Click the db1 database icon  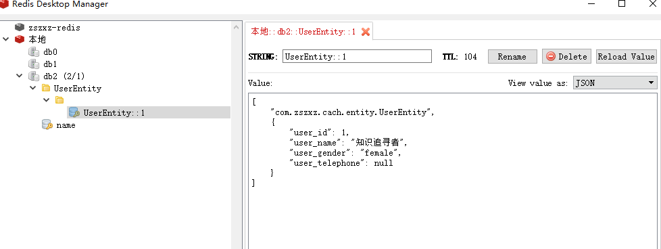coord(34,64)
